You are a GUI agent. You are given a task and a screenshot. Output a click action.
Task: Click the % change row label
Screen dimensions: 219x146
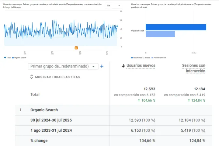point(39,141)
